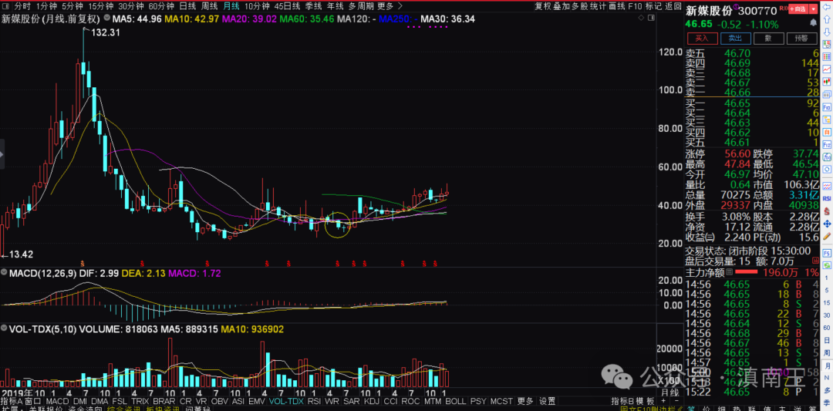Image resolution: width=833 pixels, height=411 pixels.
Task: Click F10 in the top toolbar
Action: tap(636, 6)
